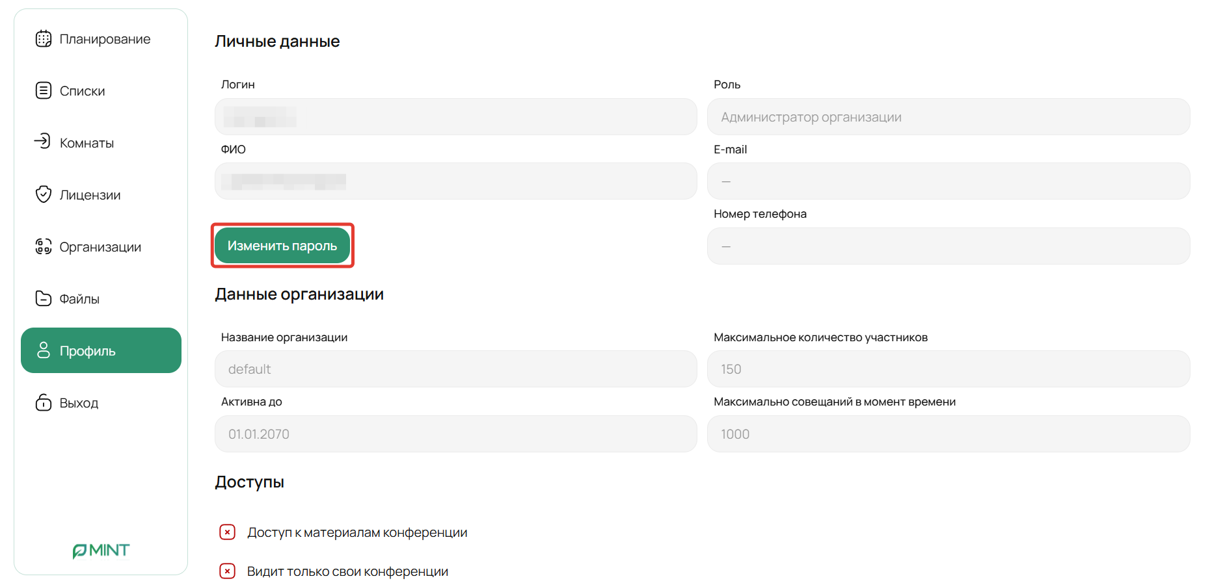The image size is (1210, 583).
Task: Toggle conference materials access checkbox
Action: click(227, 532)
